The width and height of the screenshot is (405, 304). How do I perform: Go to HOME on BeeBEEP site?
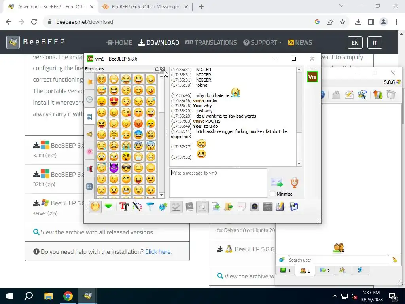[x=119, y=42]
